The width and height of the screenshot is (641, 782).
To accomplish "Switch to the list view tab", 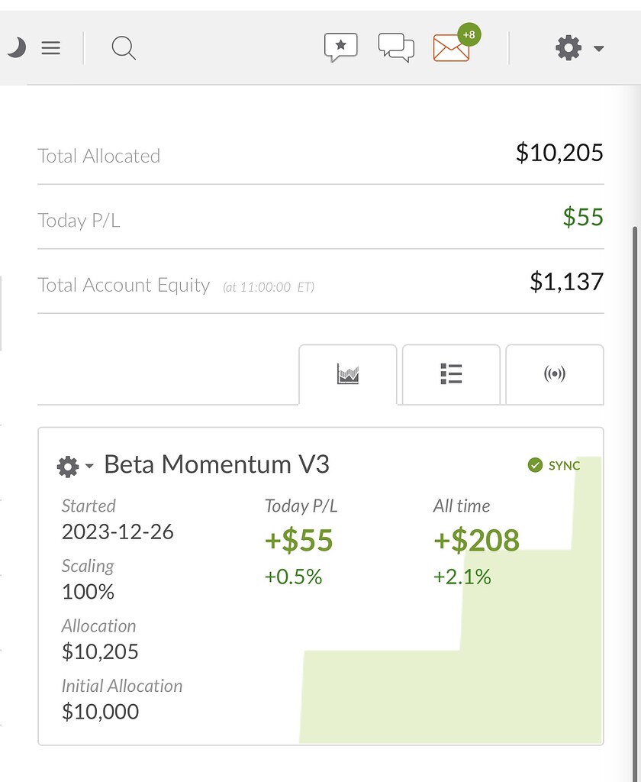I will 451,374.
